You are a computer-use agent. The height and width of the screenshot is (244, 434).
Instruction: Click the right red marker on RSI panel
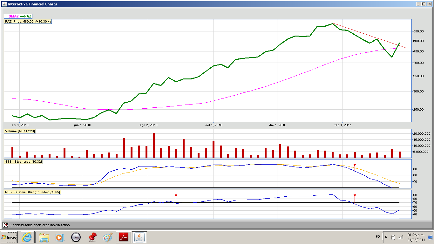(x=355, y=196)
